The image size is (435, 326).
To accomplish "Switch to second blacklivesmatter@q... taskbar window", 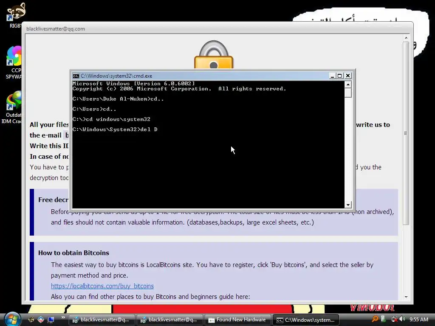I will [x=169, y=320].
